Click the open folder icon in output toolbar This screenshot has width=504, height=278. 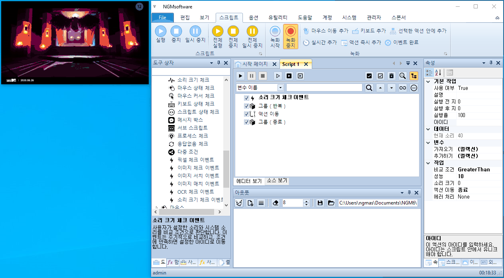(x=331, y=203)
